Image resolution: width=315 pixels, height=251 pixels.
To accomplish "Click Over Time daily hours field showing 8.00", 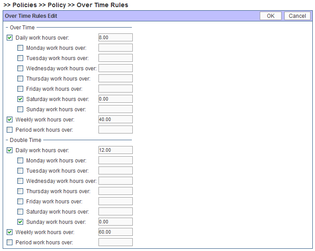I will 115,38.
